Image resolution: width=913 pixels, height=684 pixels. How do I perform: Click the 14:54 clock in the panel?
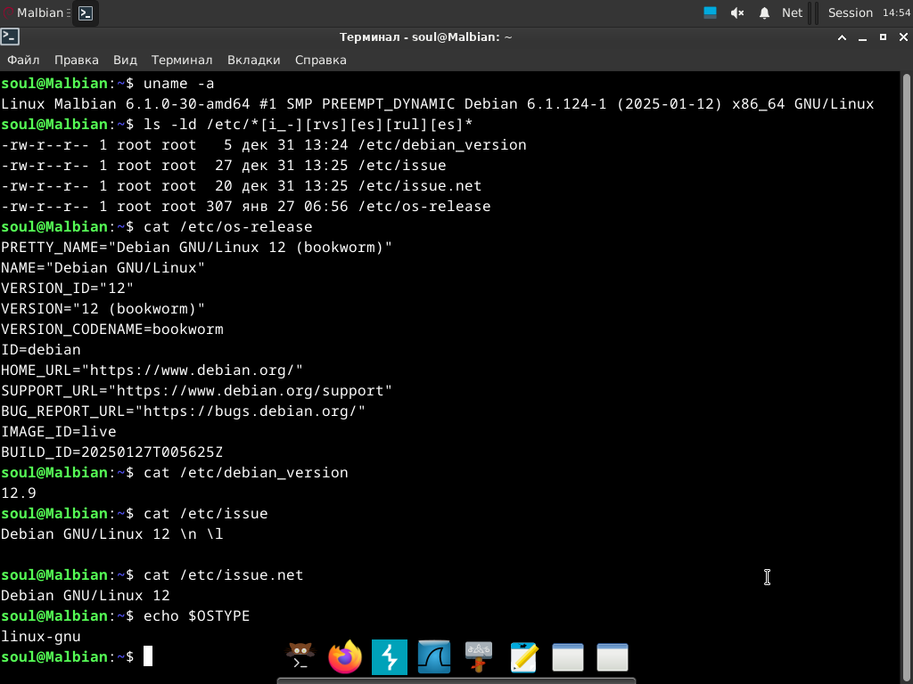[x=896, y=12]
